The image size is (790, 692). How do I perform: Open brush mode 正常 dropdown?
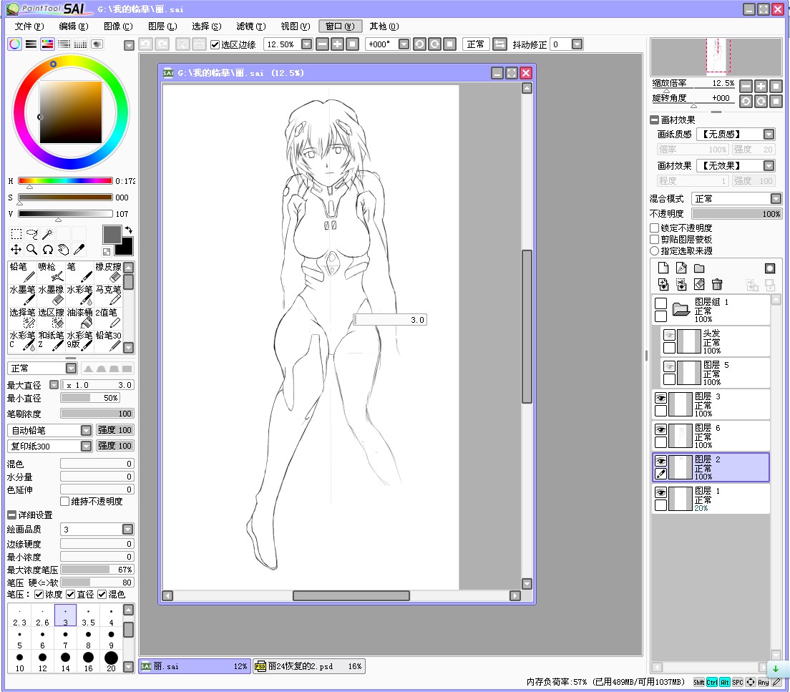click(71, 369)
